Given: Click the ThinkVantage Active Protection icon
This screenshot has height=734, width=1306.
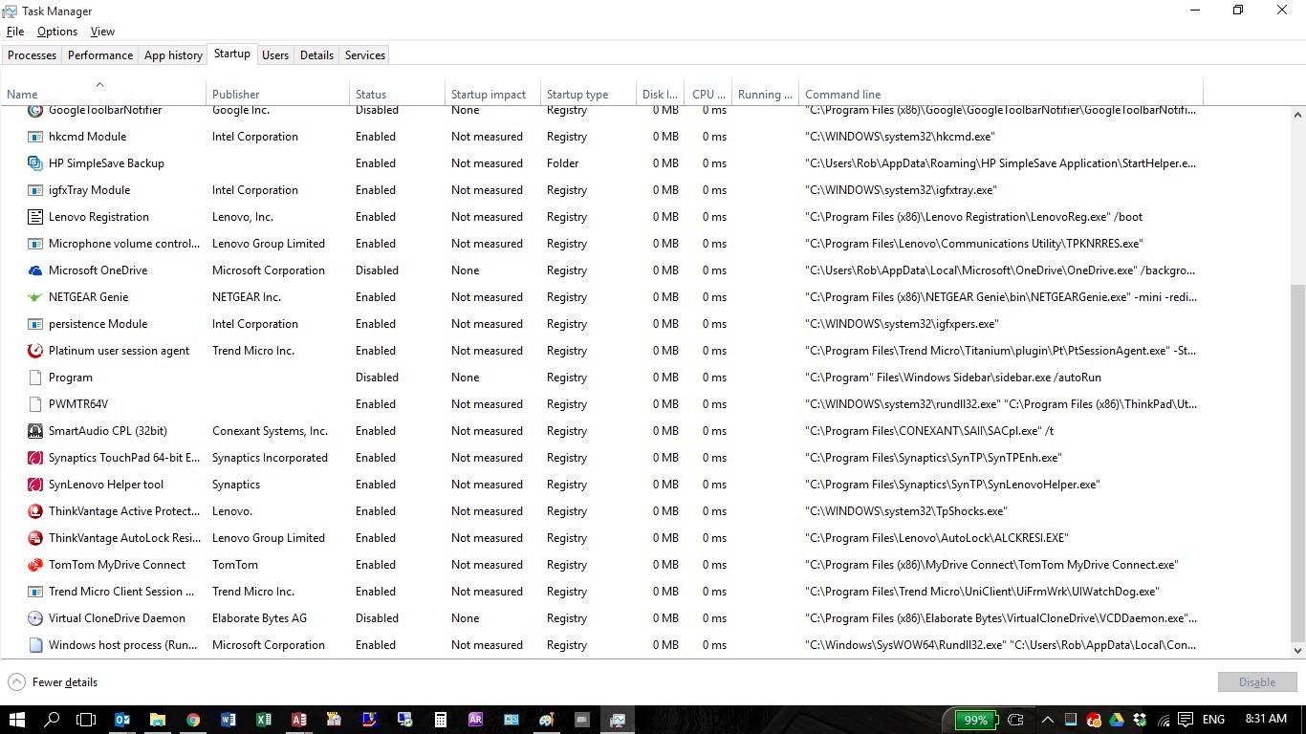Looking at the screenshot, I should point(35,511).
